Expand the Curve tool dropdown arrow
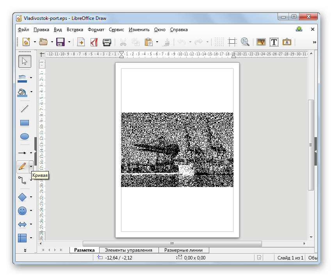Viewport: 333px width, 277px height. click(x=31, y=166)
